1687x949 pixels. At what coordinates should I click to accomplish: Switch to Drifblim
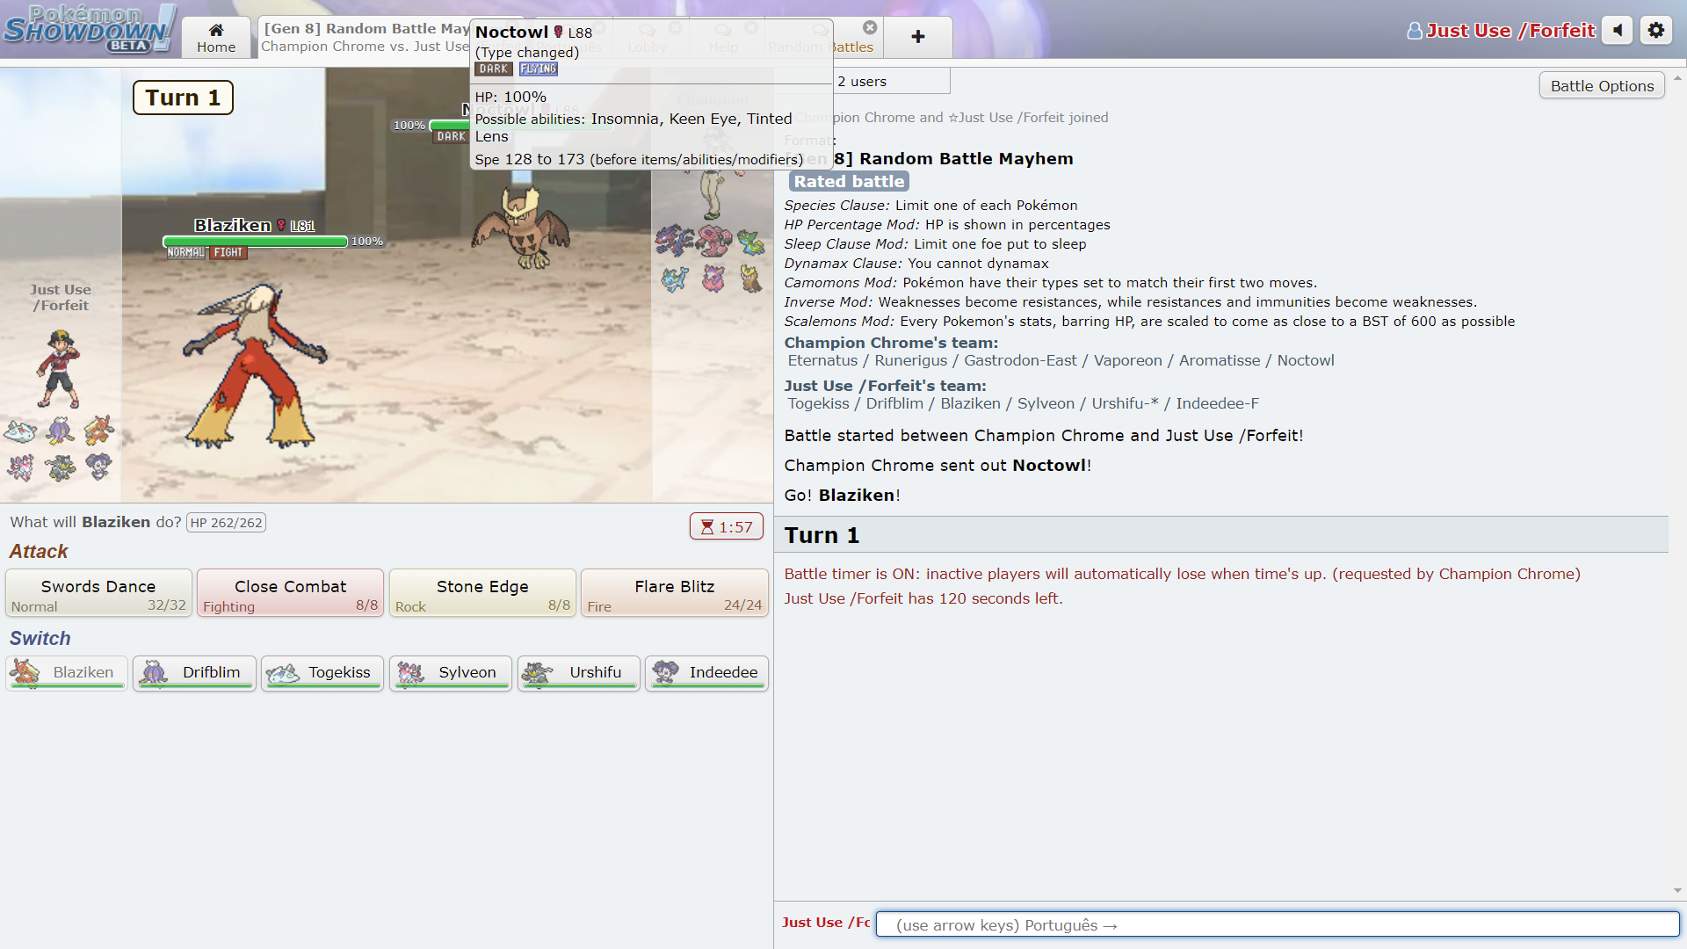tap(194, 673)
